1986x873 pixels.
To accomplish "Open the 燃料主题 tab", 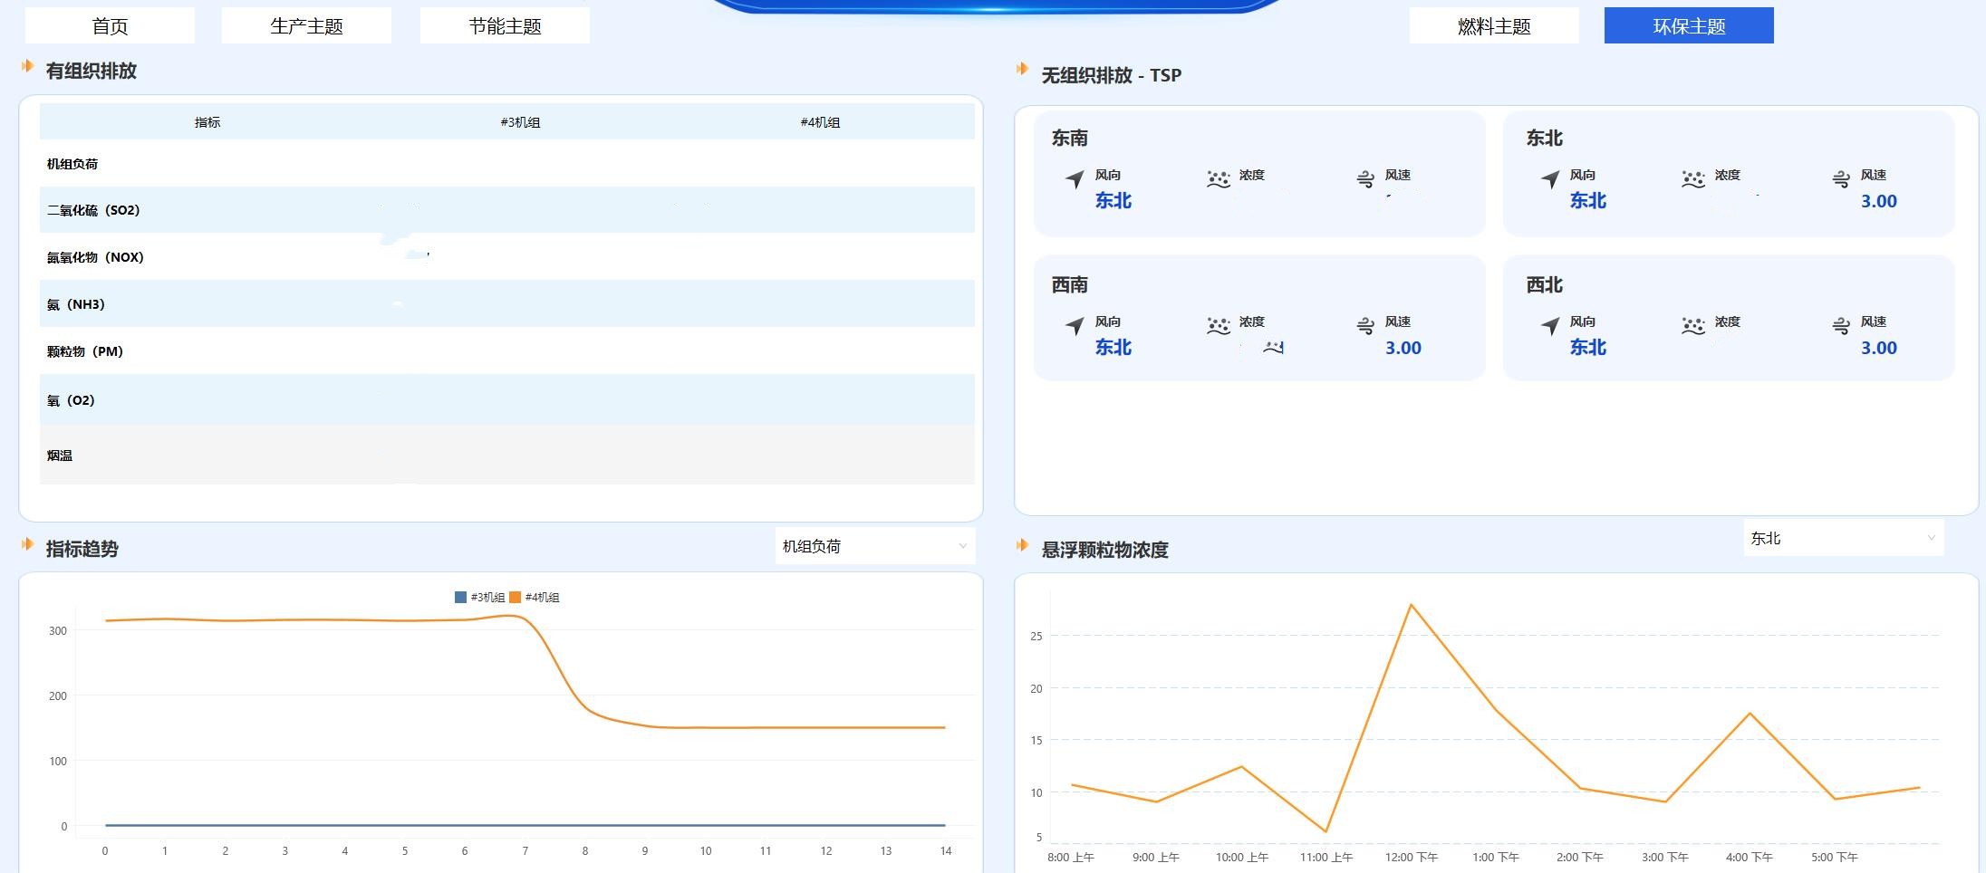I will (1494, 25).
